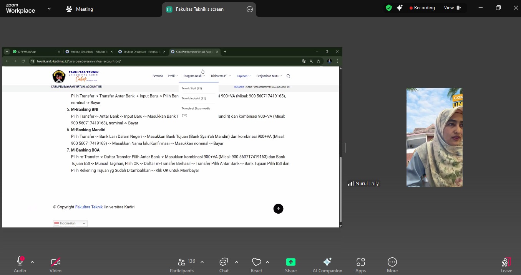Screen dimensions: 521x275
Task: Switch to the Meeting tab
Action: point(80,9)
